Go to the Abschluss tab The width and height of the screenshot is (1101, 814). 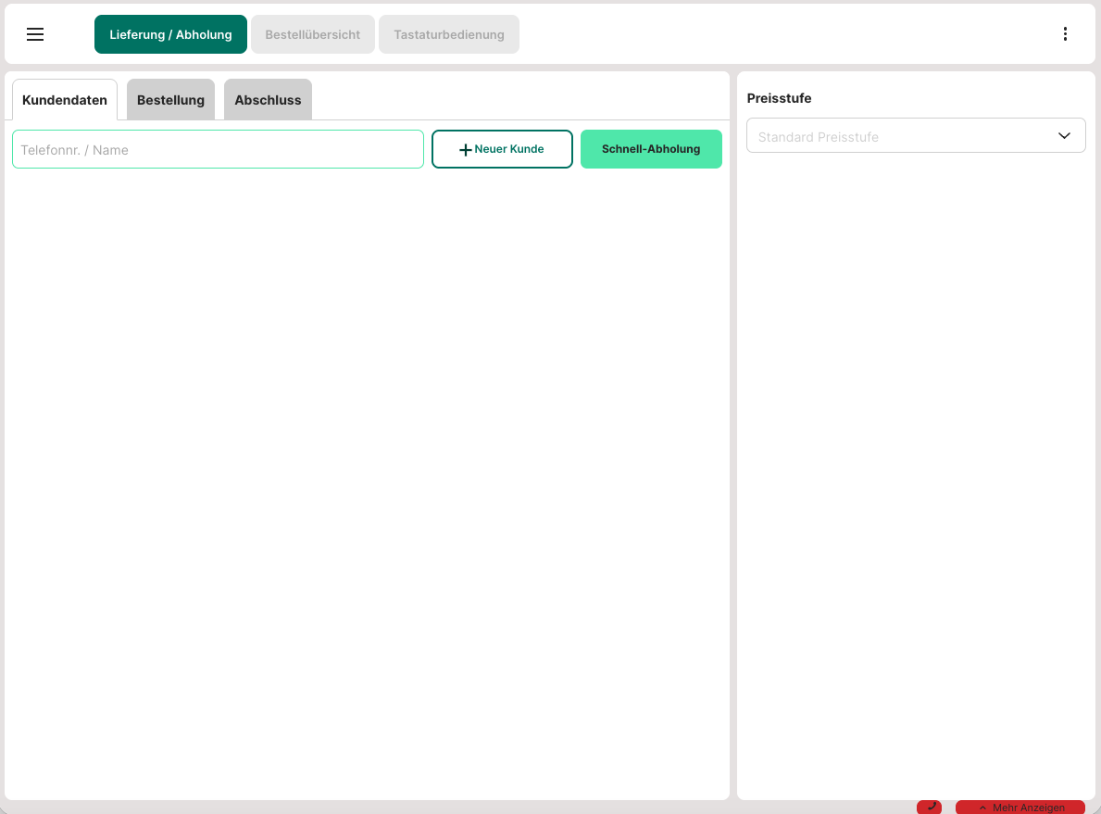(268, 100)
